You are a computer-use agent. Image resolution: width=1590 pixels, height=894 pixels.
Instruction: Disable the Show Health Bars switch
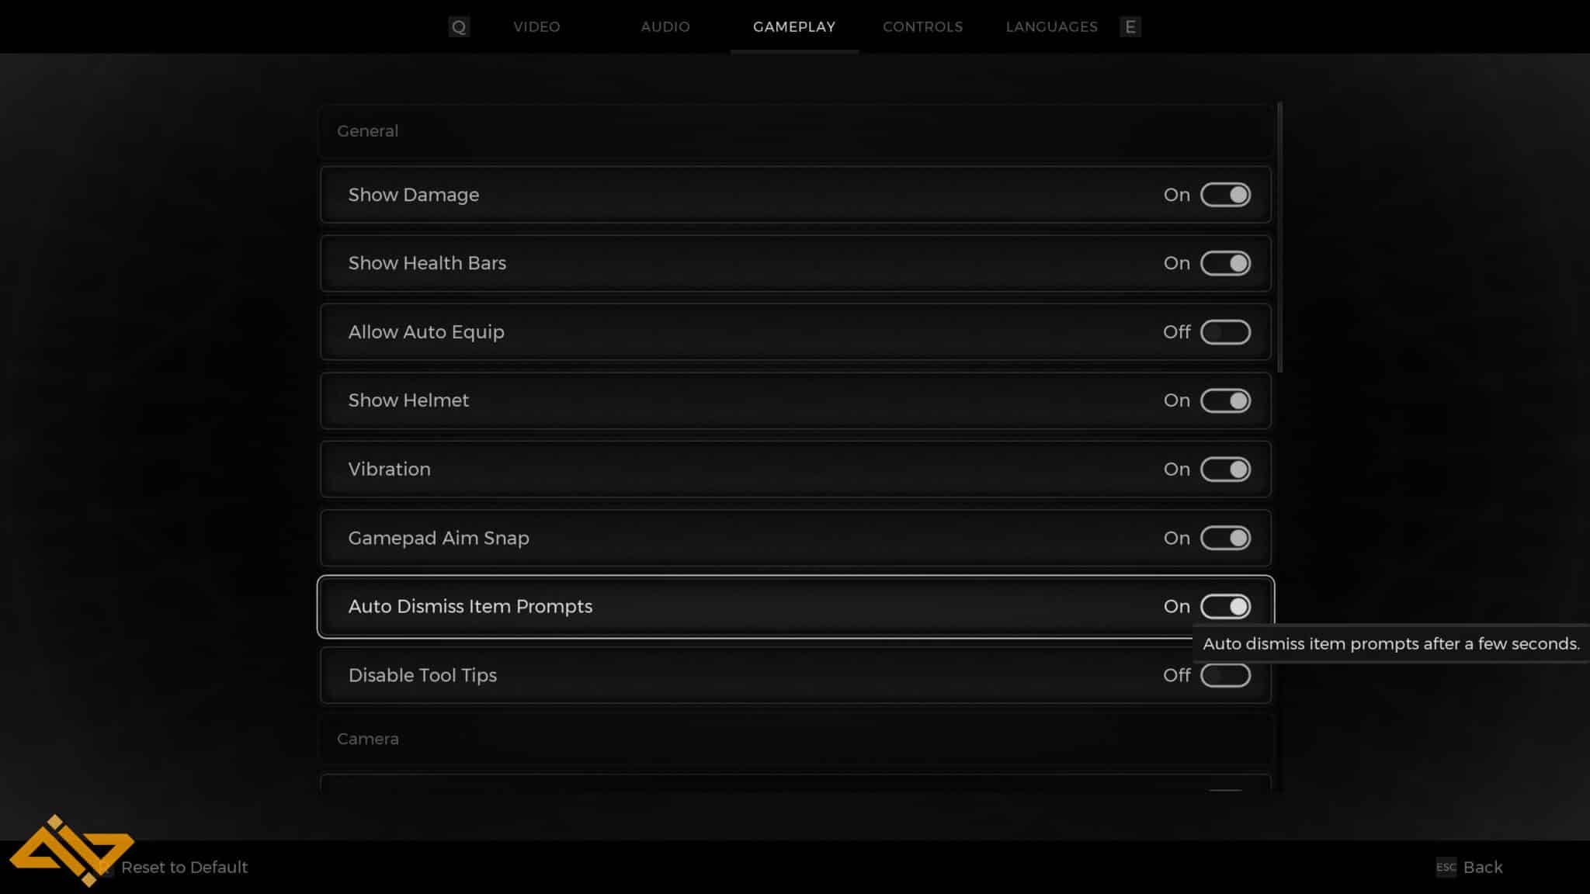pyautogui.click(x=1225, y=263)
